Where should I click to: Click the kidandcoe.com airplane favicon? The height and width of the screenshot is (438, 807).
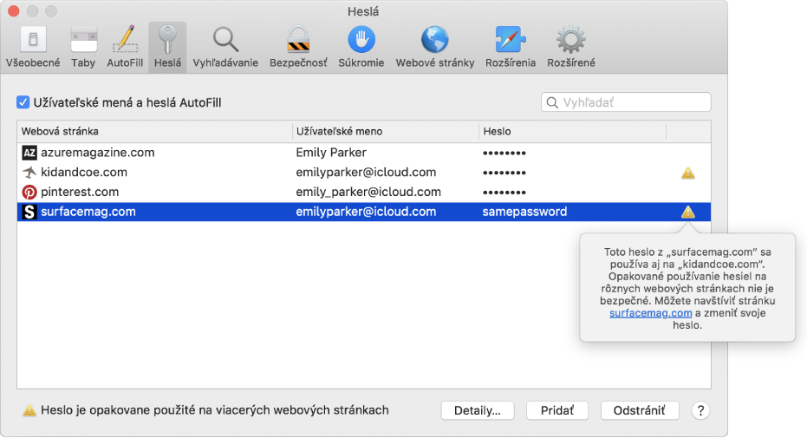[29, 172]
